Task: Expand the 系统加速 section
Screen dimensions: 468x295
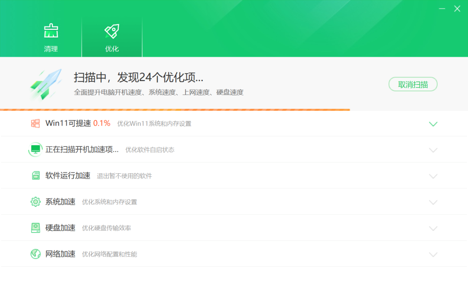Action: 433,202
